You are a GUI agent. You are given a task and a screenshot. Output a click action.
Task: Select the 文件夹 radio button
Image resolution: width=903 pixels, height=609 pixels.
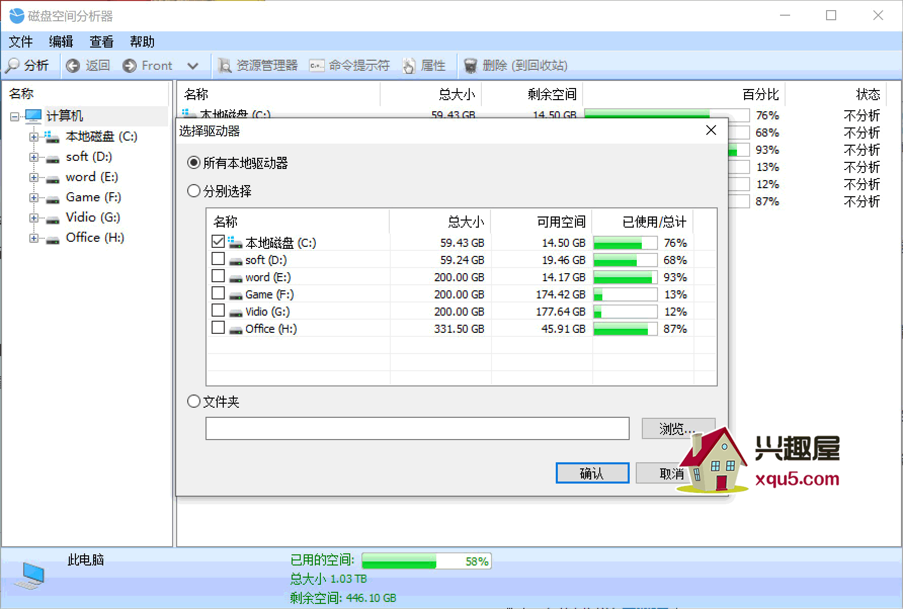coord(194,402)
